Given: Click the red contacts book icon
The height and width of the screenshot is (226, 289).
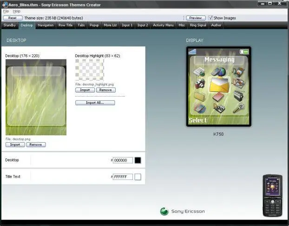Looking at the screenshot, I should (218, 97).
